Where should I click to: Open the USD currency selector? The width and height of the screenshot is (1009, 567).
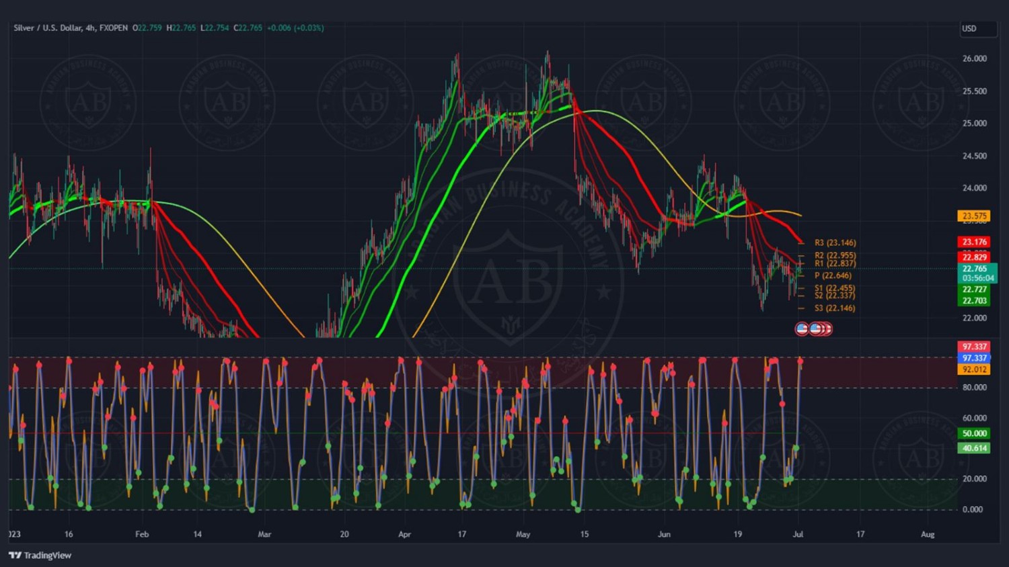(978, 29)
